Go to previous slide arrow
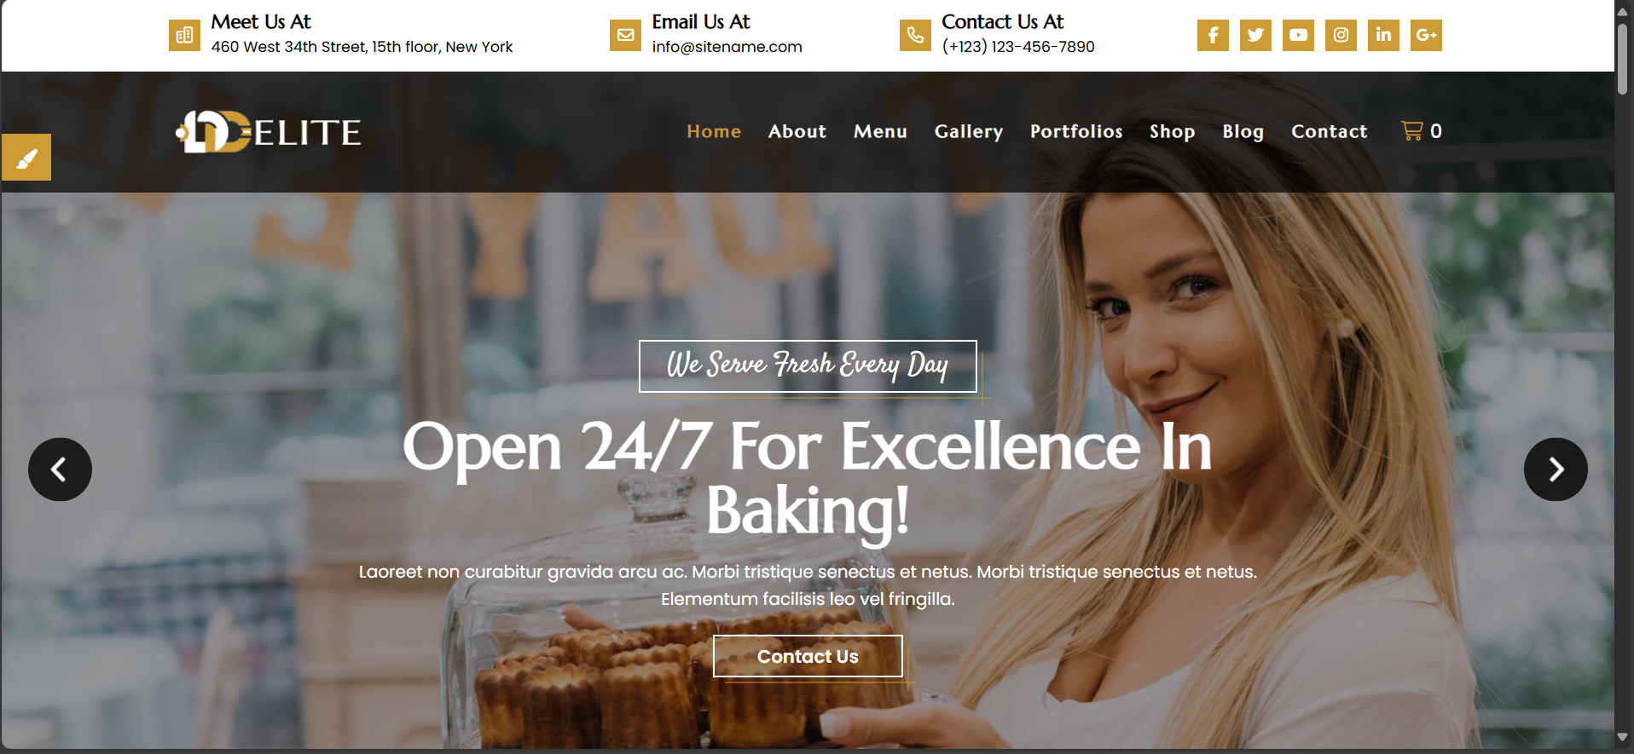This screenshot has width=1634, height=754. (x=60, y=469)
